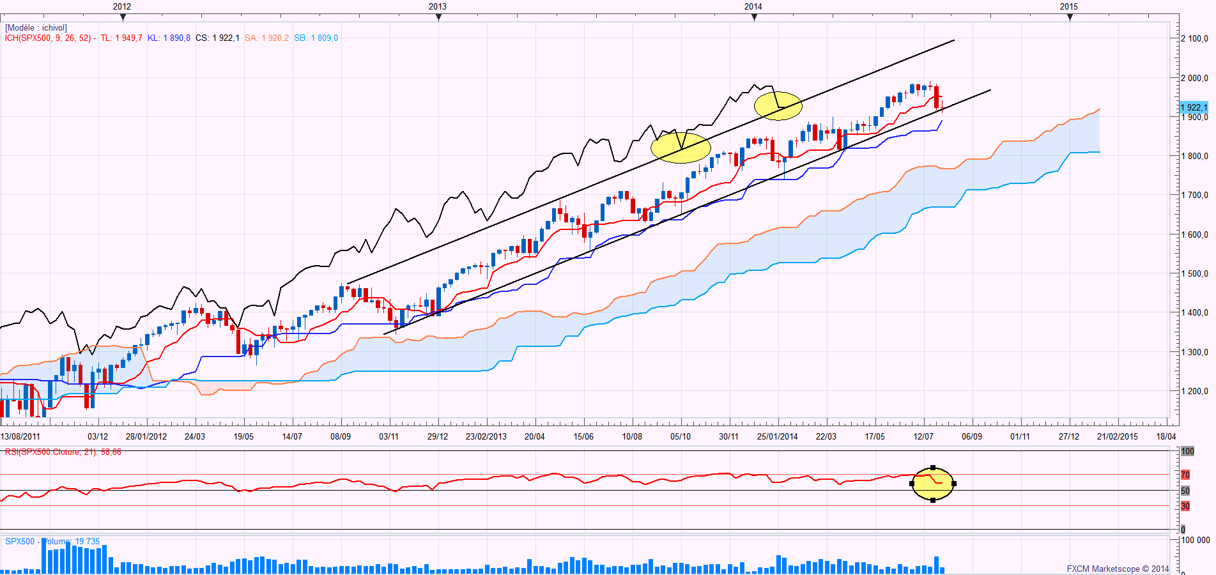Click the 2013 year marker triangle
The height and width of the screenshot is (575, 1216).
tap(438, 17)
